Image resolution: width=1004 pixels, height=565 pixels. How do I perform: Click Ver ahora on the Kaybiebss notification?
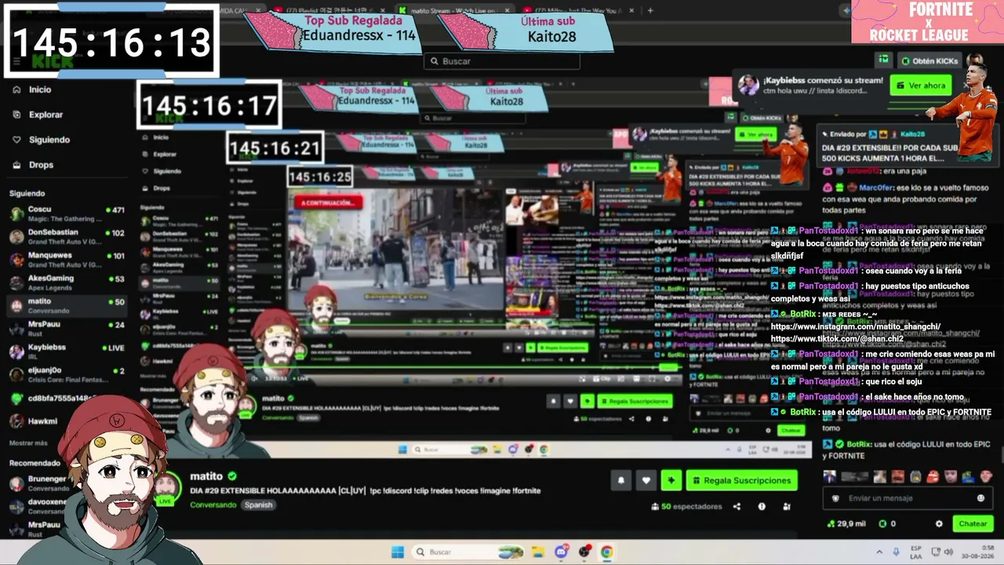point(920,86)
